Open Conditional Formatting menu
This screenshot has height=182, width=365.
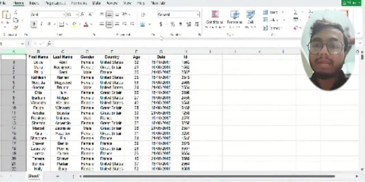[215, 20]
